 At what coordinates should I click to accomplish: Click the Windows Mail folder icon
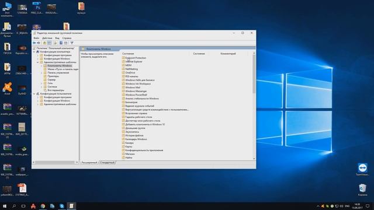123,87
